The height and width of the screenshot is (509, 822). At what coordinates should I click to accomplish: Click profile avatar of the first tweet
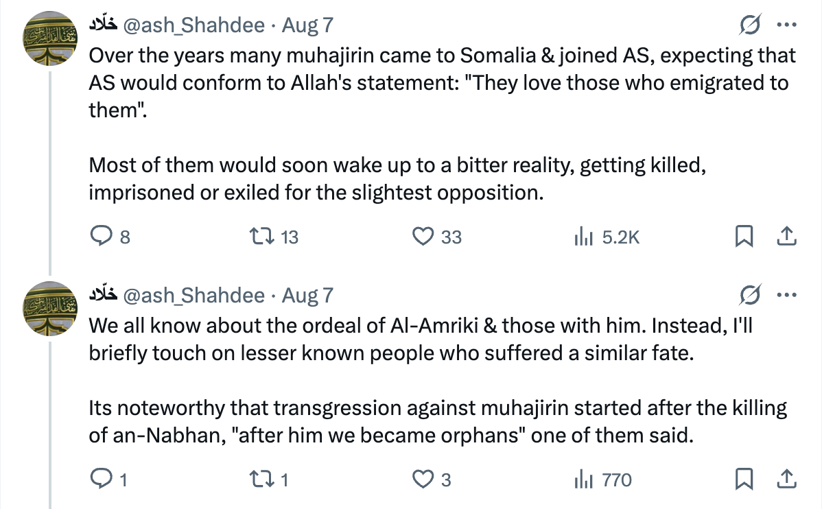click(x=50, y=38)
